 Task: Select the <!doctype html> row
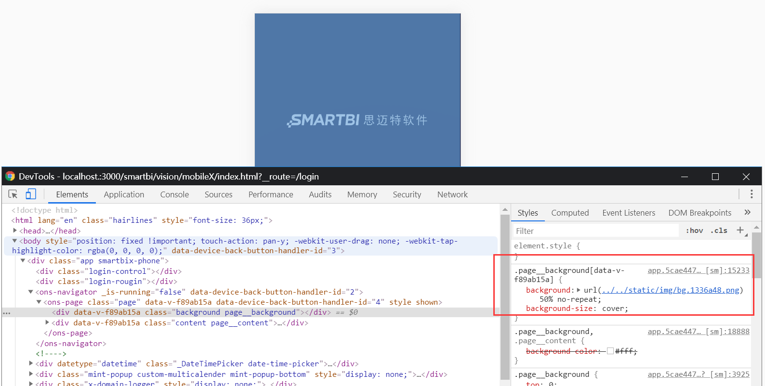tap(44, 210)
